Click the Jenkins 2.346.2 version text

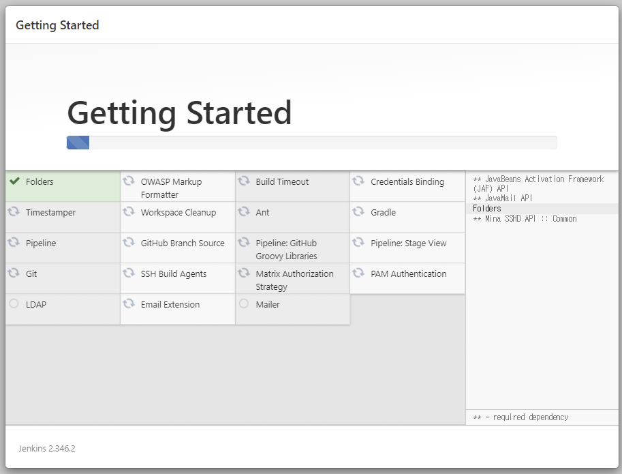[47, 449]
